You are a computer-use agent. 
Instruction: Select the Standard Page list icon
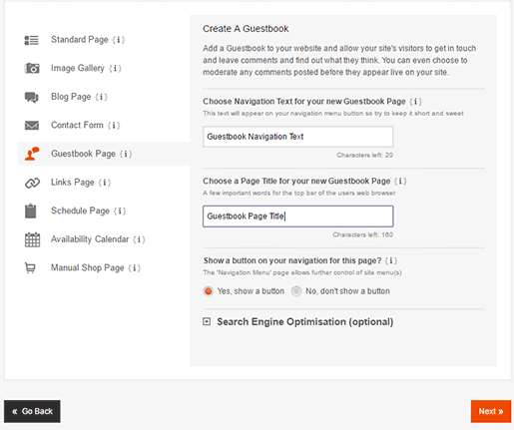click(x=32, y=40)
